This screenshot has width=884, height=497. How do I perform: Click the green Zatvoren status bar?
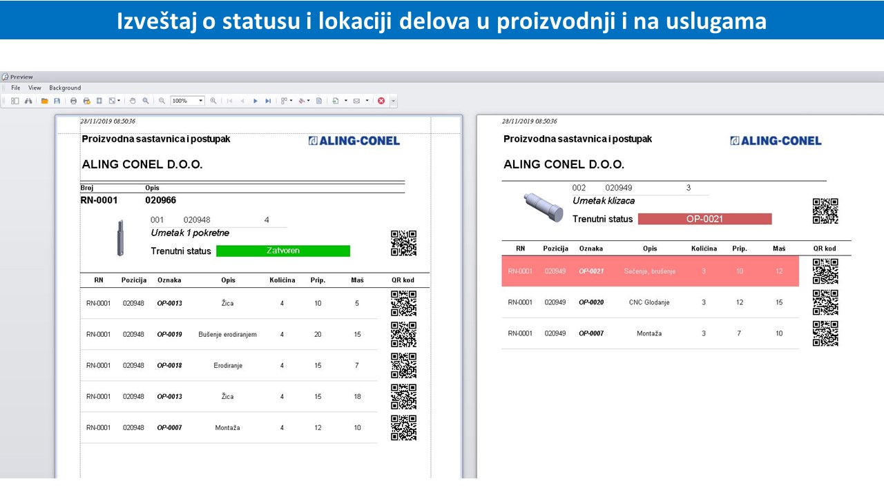(x=282, y=251)
